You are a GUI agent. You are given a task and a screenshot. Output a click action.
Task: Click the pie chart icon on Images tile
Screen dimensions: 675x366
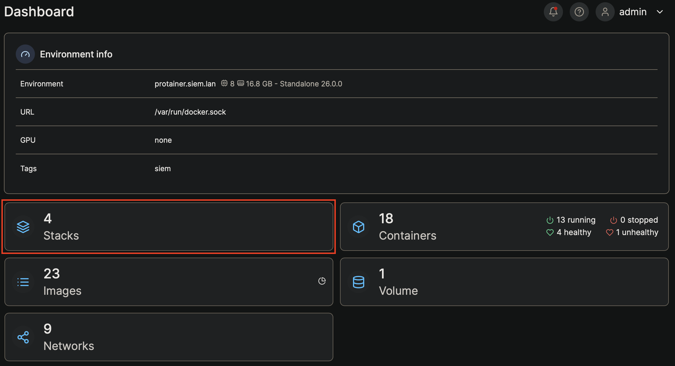tap(322, 281)
